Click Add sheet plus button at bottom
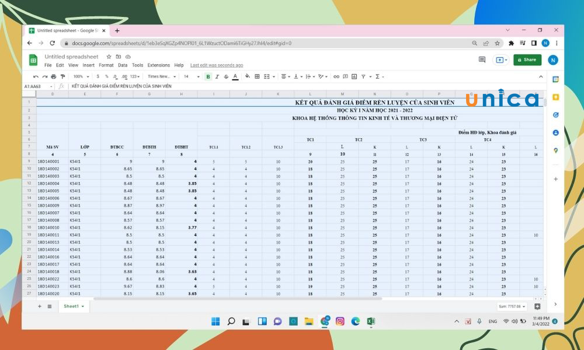 (x=40, y=306)
